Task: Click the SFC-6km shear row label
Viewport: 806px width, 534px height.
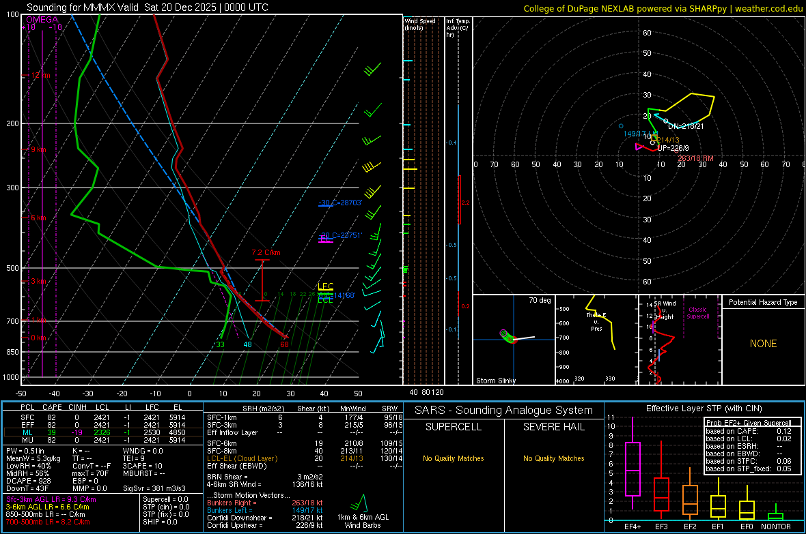Action: (x=221, y=443)
